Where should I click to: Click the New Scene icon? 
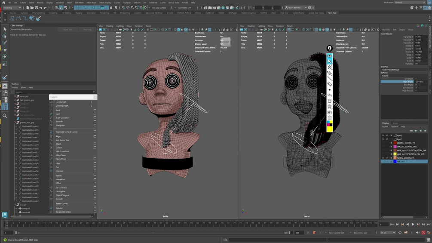[x=28, y=8]
